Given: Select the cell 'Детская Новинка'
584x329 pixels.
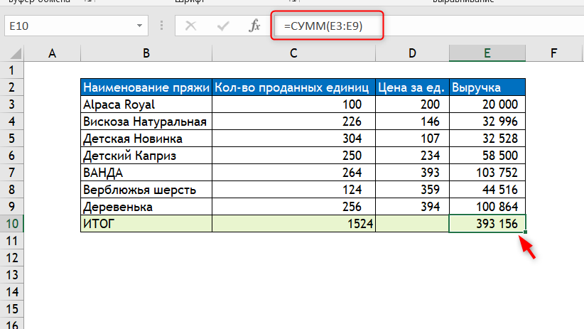Looking at the screenshot, I should pyautogui.click(x=146, y=139).
